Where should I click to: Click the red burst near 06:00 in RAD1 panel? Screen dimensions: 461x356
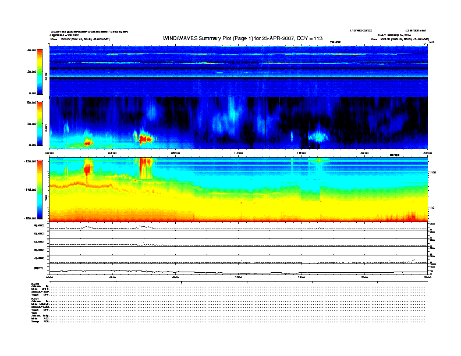pyautogui.click(x=145, y=138)
